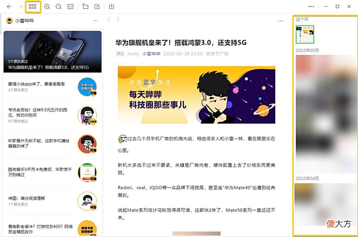Open the article pane's ellipsis menu

[x=280, y=21]
